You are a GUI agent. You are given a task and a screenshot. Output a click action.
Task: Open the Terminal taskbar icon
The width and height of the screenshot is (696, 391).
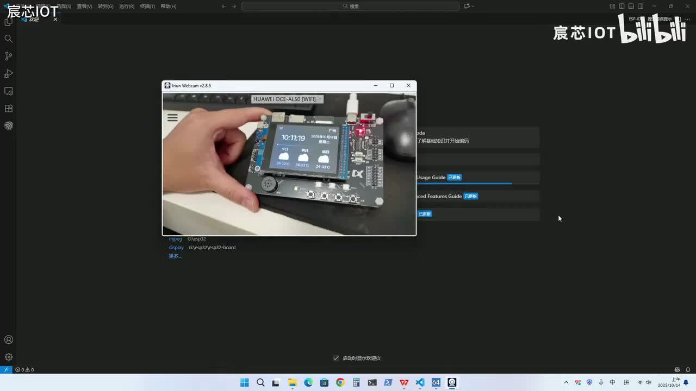372,382
